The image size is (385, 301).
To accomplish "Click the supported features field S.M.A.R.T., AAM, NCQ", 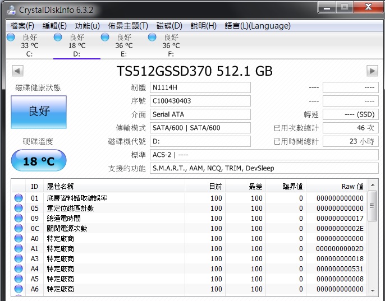I will click(264, 168).
